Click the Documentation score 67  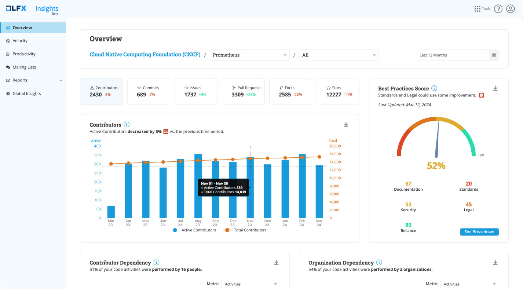click(x=408, y=184)
